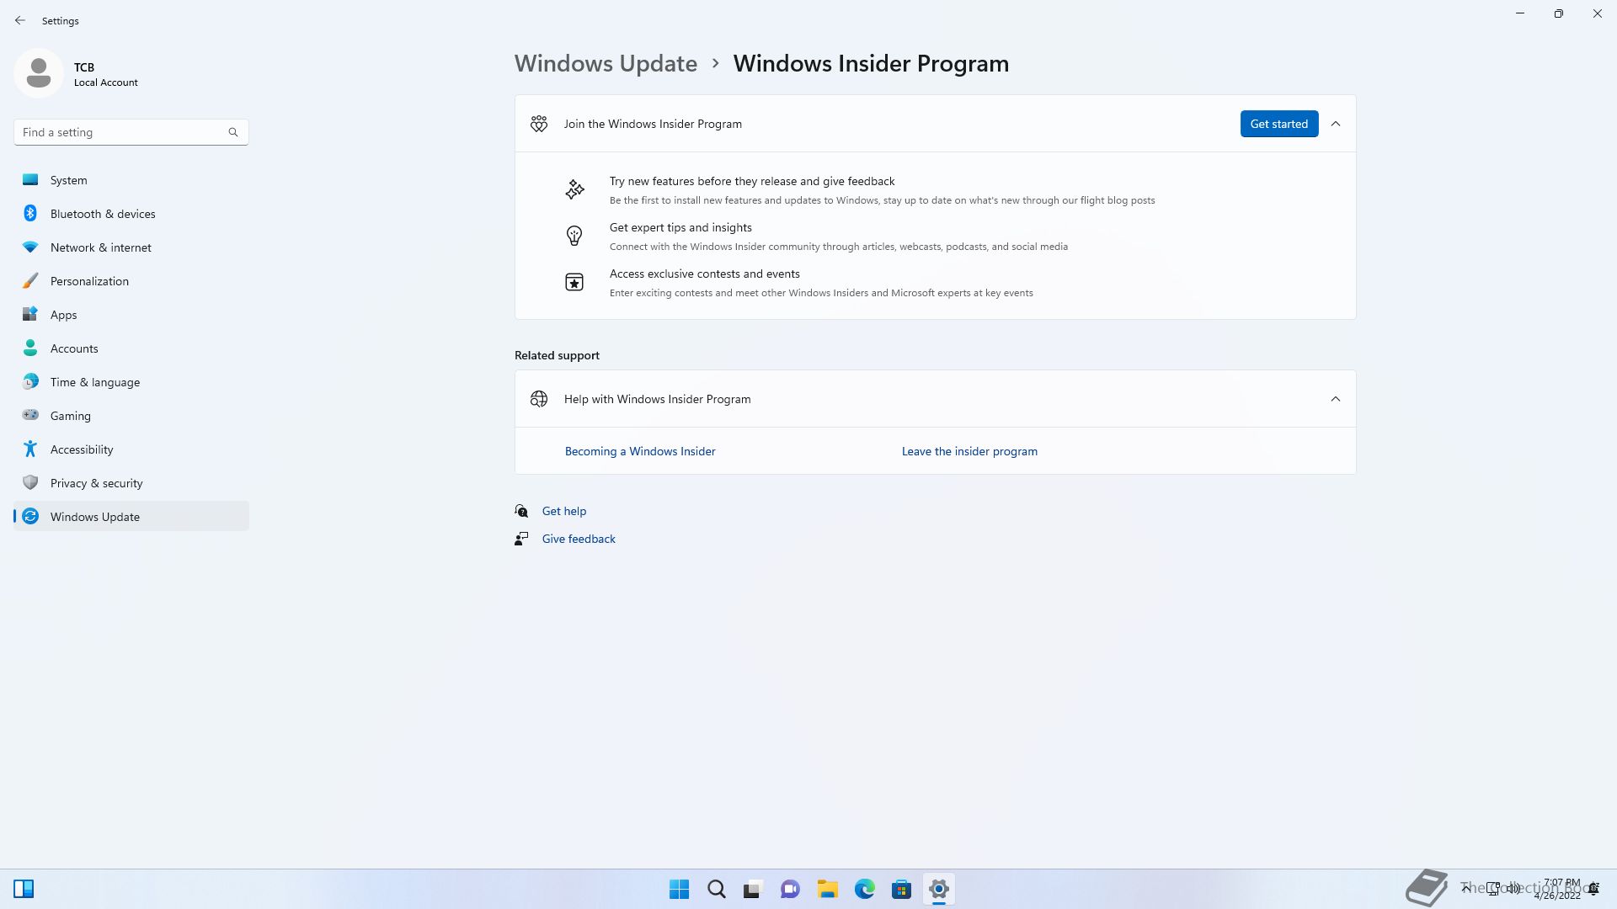Open Chat from the taskbar
This screenshot has height=909, width=1617.
click(x=790, y=889)
